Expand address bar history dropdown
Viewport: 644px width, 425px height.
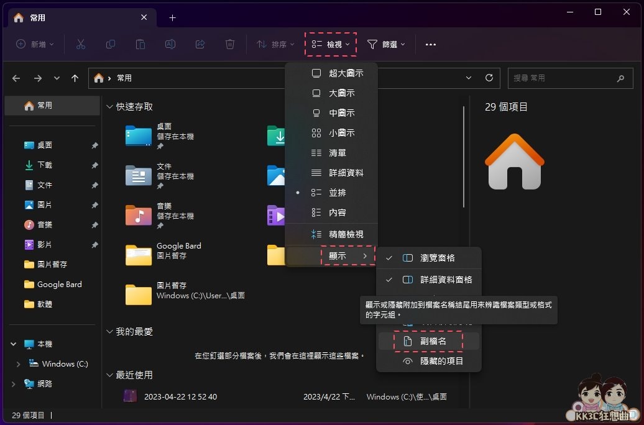click(x=469, y=78)
